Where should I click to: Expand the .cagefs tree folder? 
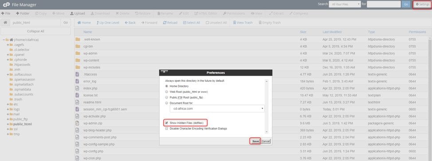[x=8, y=45]
